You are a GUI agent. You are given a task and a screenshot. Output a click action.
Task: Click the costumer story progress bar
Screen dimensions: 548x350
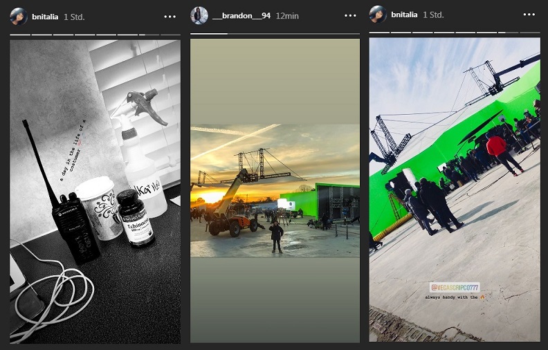(95, 35)
